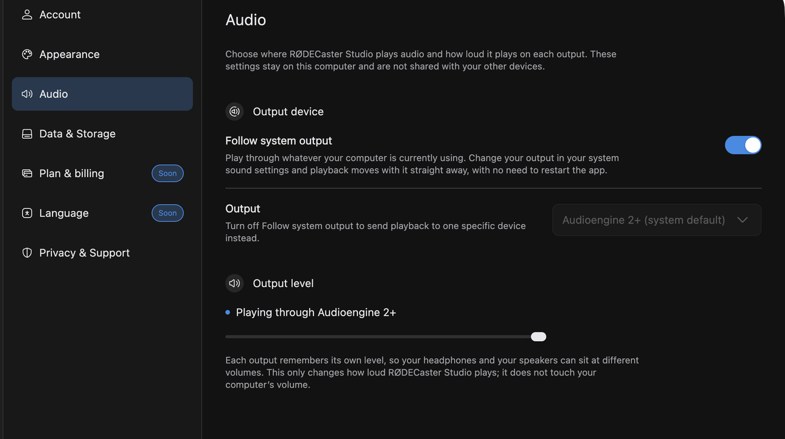
Task: Click the output level slider thumb
Action: point(539,337)
